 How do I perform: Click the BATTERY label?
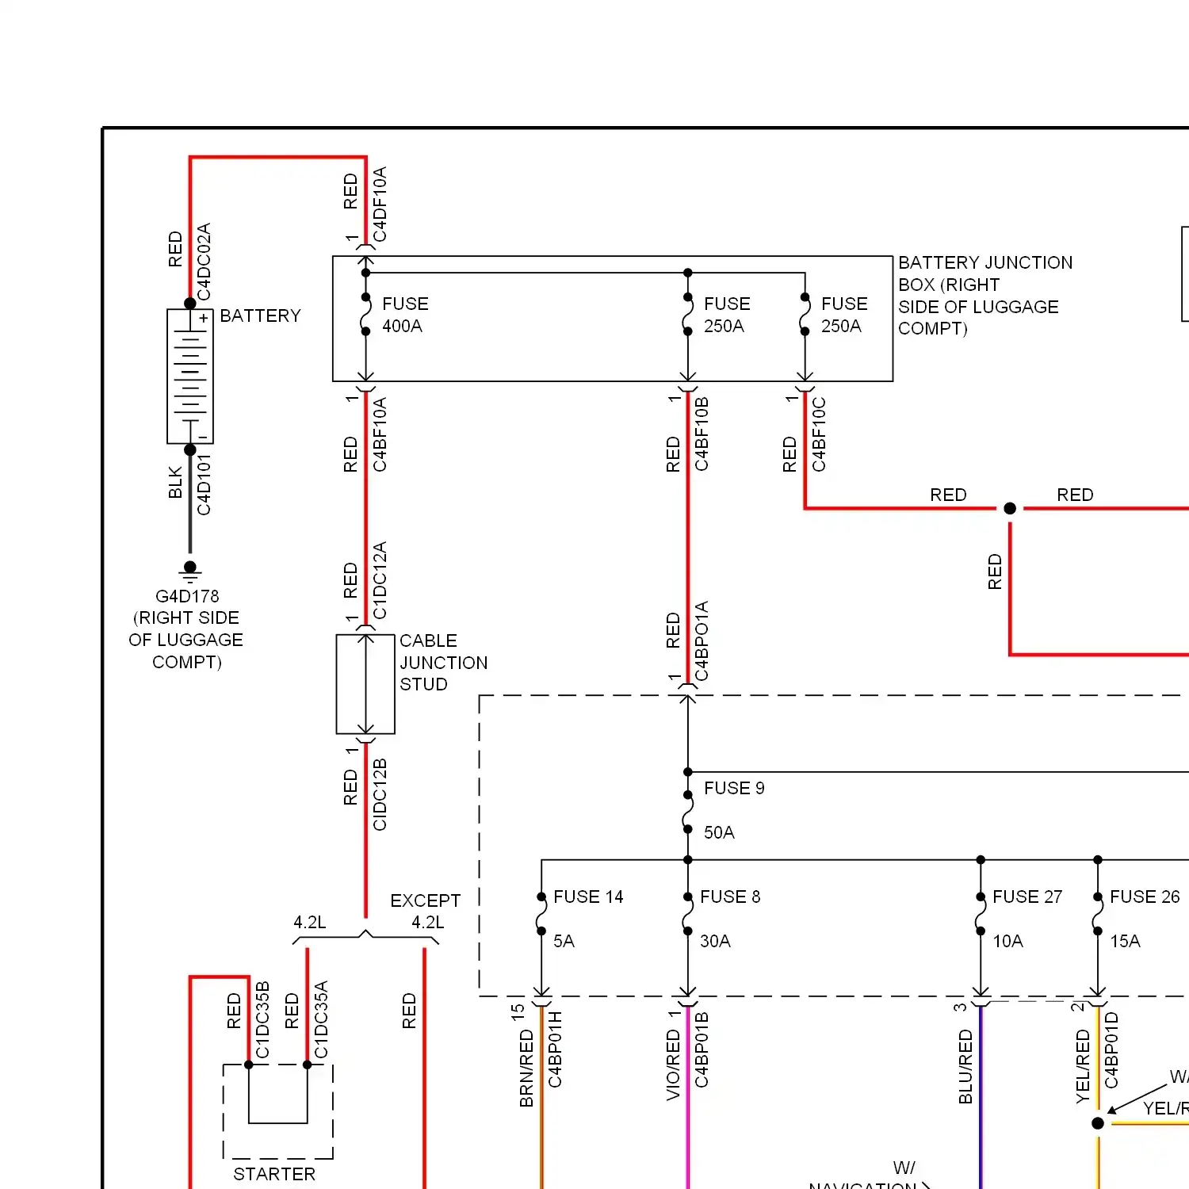[260, 315]
